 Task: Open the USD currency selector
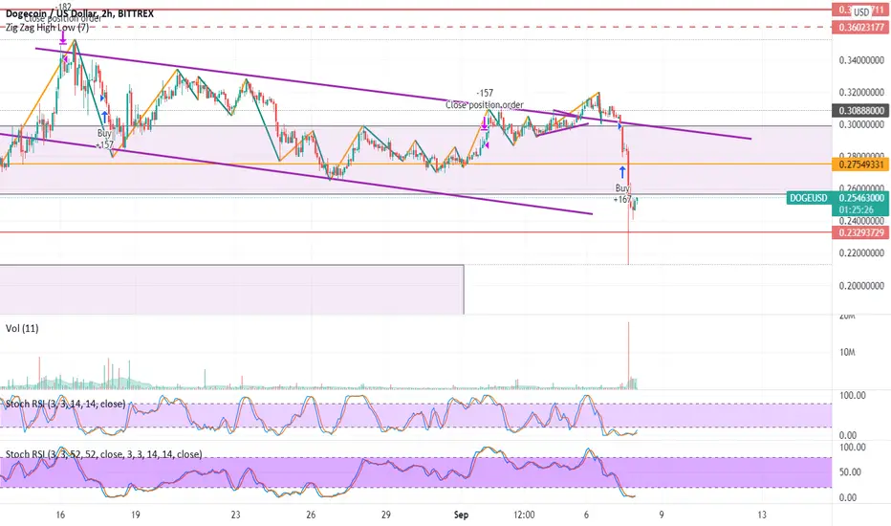[861, 11]
